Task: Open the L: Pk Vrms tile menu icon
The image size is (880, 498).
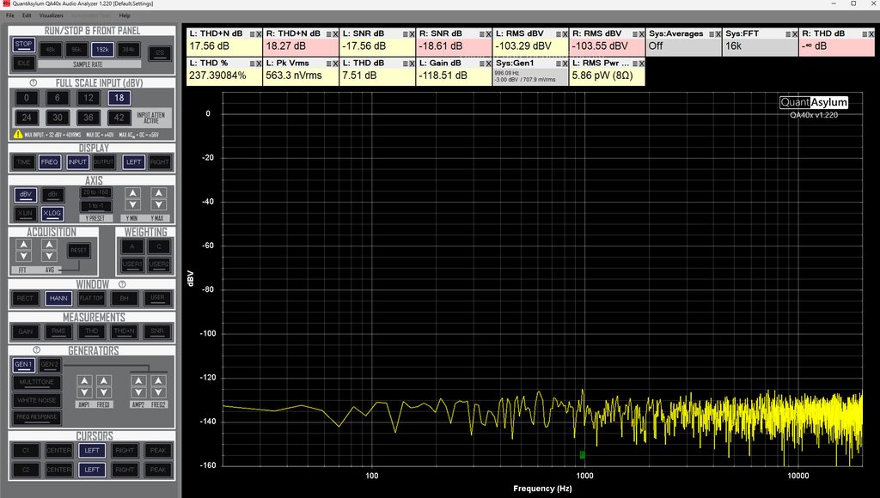Action: click(329, 64)
